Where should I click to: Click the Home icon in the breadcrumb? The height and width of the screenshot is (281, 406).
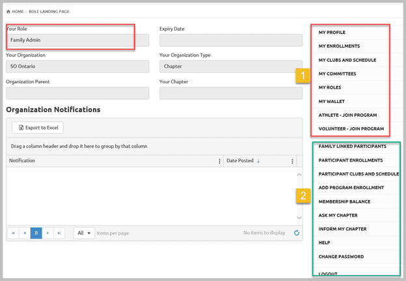(8, 12)
